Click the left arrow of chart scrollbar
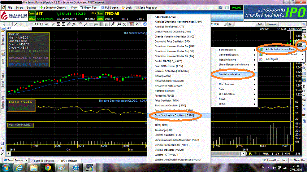This screenshot has height=172, width=307. (x=8, y=154)
